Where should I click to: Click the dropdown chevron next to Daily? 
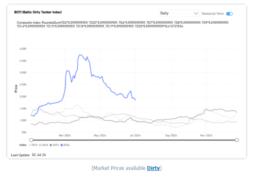click(196, 13)
